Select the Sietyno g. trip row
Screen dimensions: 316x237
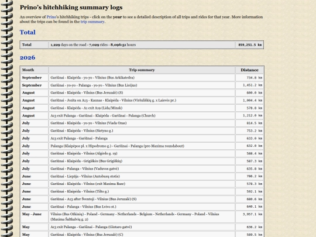pyautogui.click(x=142, y=131)
